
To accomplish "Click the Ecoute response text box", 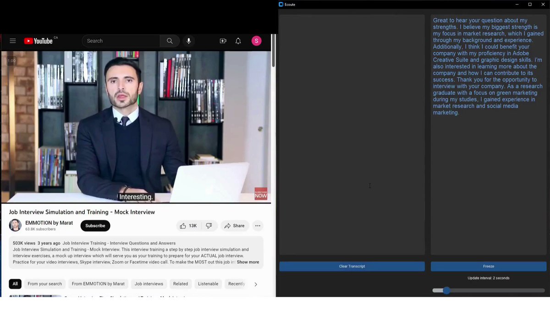I will (489, 135).
